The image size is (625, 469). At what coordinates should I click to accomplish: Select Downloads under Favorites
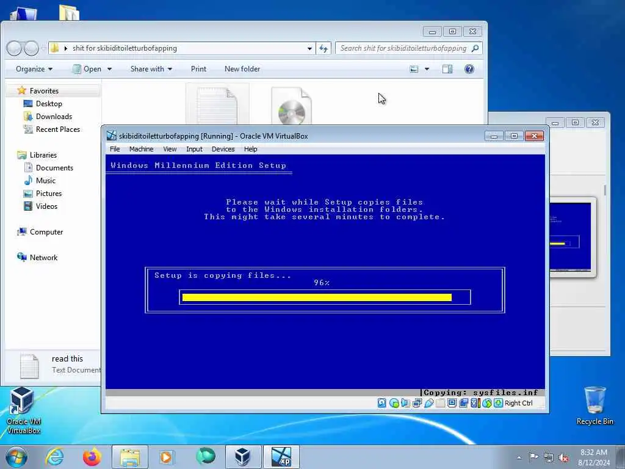(54, 117)
